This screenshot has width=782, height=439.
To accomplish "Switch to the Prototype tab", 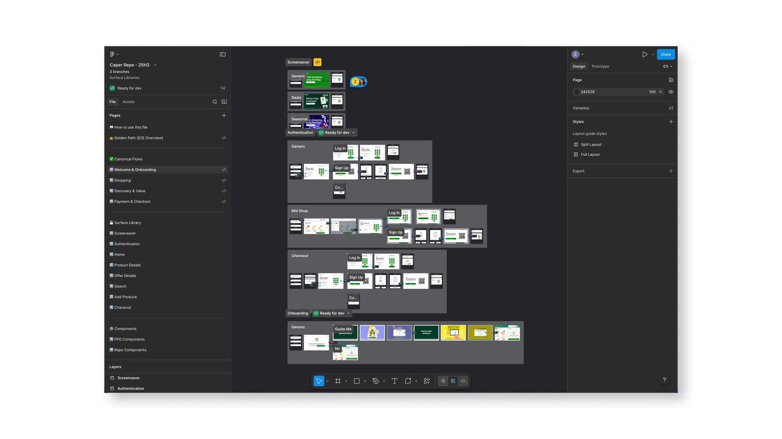I will [x=600, y=67].
